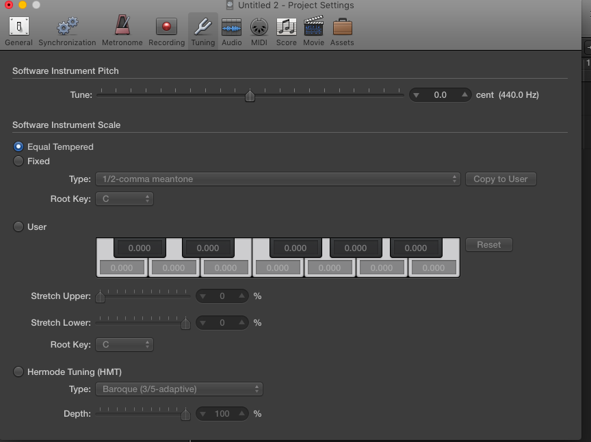591x442 pixels.
Task: Select the User scale radio button
Action: (19, 226)
